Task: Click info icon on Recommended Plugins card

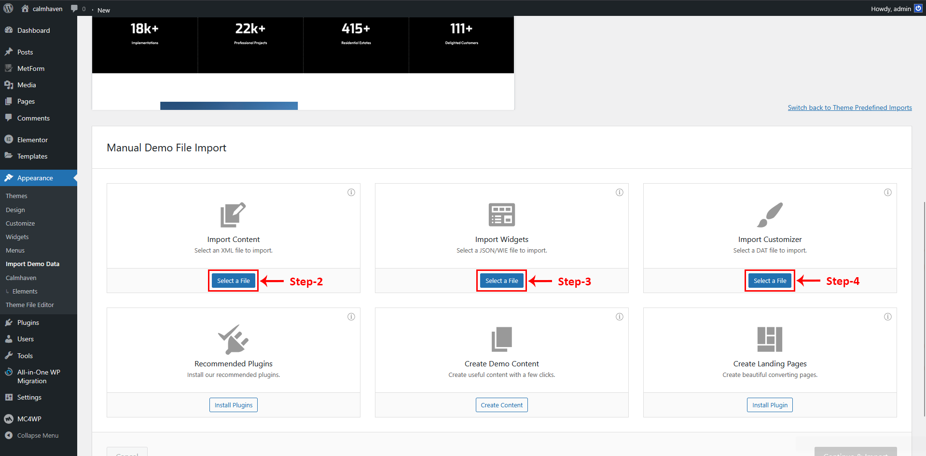Action: pos(351,317)
